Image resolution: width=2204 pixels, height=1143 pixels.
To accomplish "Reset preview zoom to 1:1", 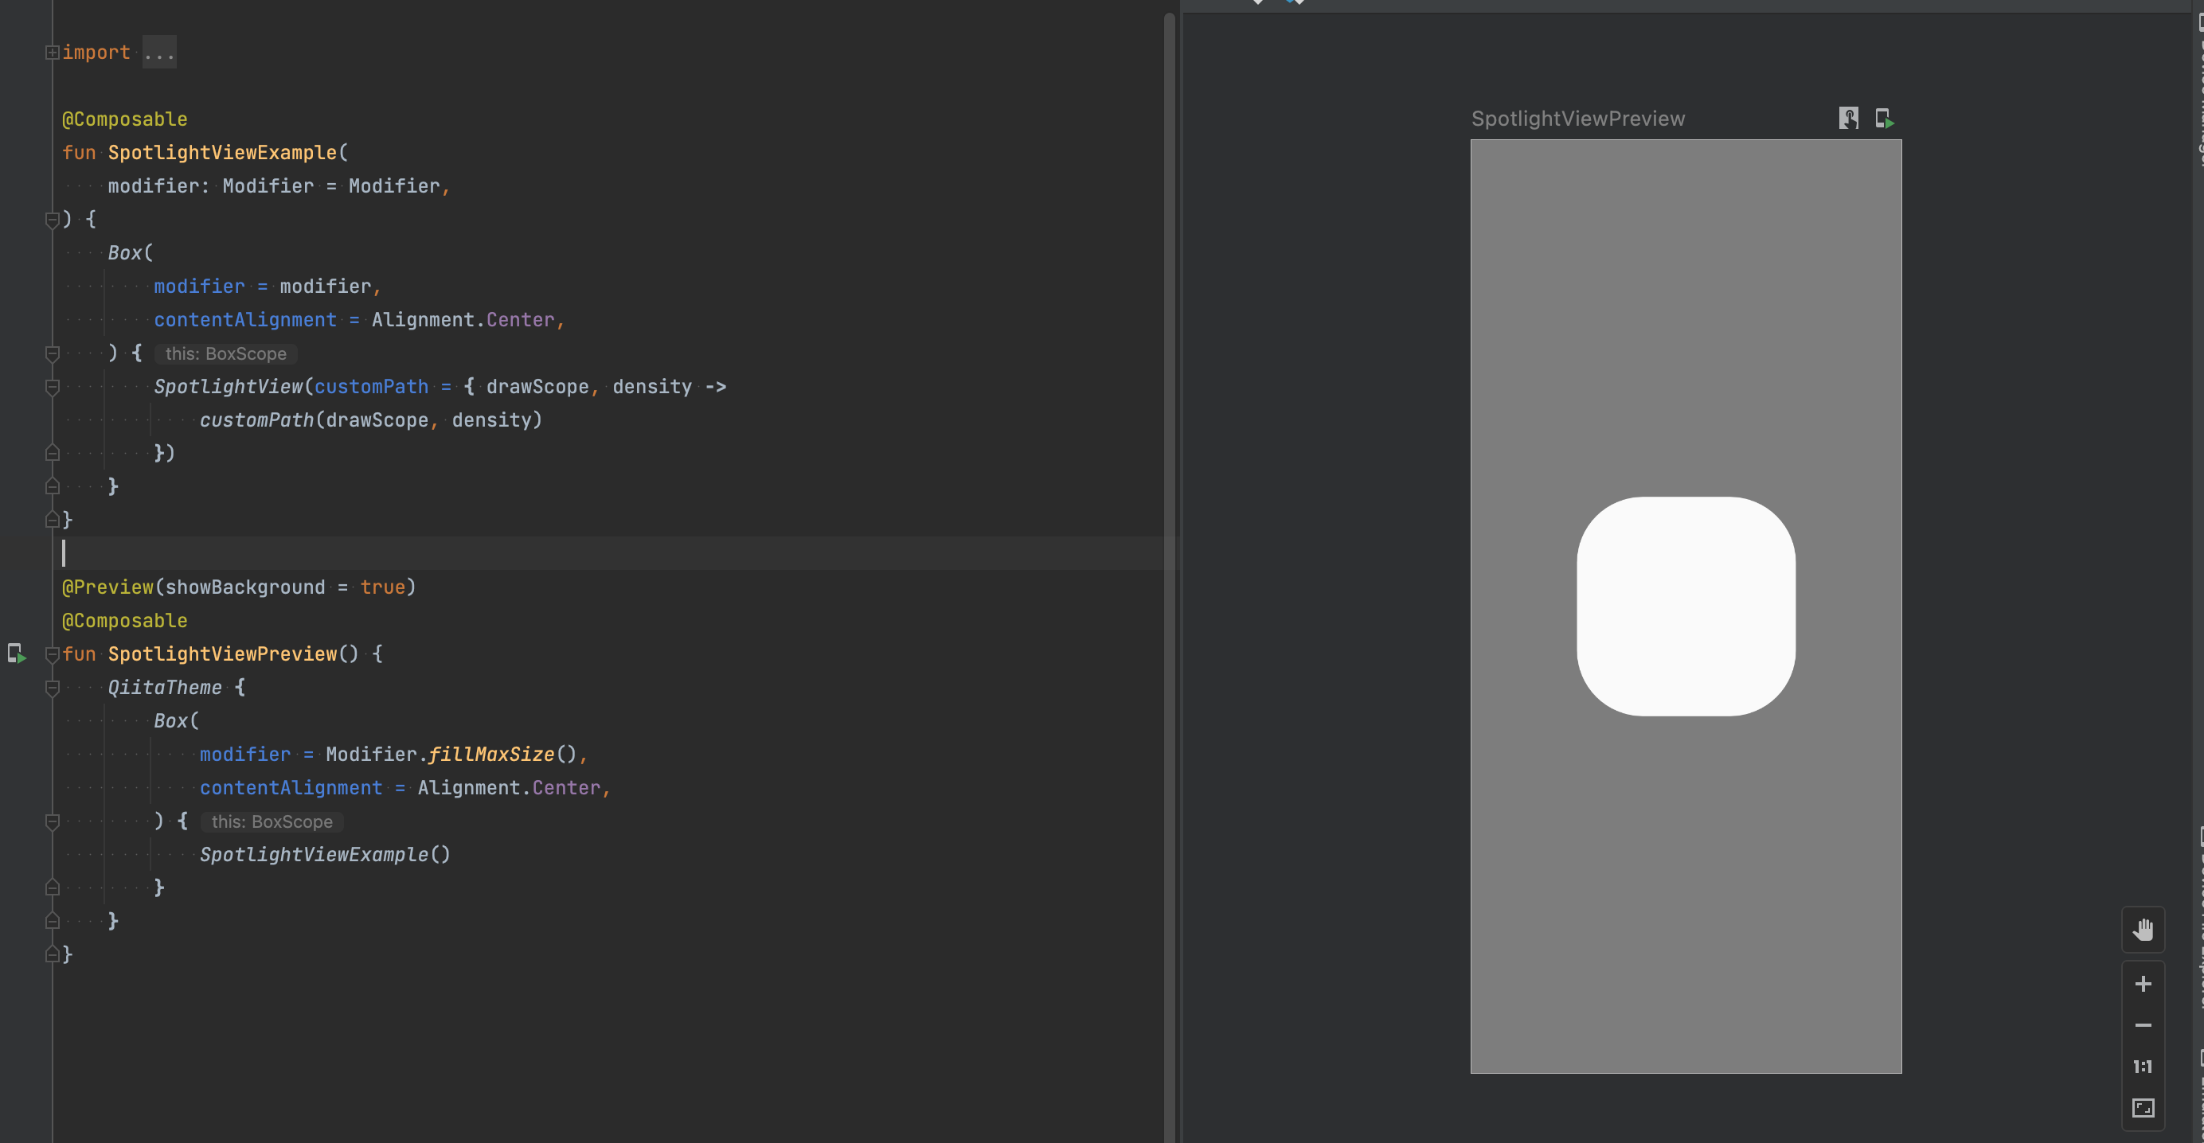I will coord(2143,1065).
